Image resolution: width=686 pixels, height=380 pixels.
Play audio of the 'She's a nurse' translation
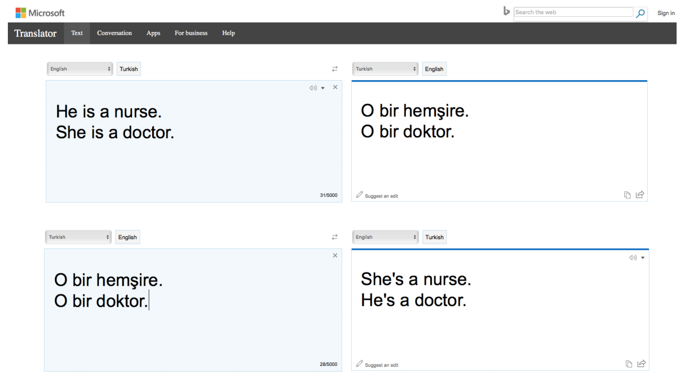click(633, 258)
